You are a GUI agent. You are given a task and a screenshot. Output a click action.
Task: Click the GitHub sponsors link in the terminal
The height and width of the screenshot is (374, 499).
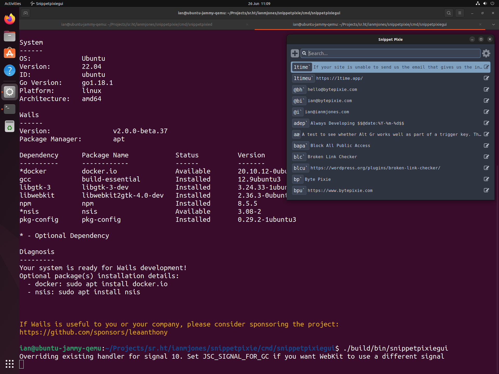click(x=93, y=332)
